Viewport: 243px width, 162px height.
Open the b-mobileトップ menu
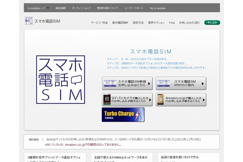pyautogui.click(x=36, y=8)
